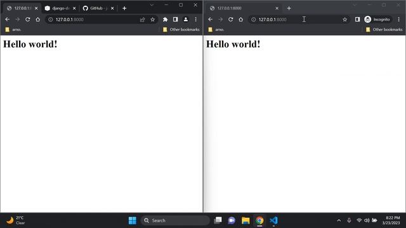The width and height of the screenshot is (406, 228).
Task: Open Chrome menu in left browser window
Action: tap(196, 20)
